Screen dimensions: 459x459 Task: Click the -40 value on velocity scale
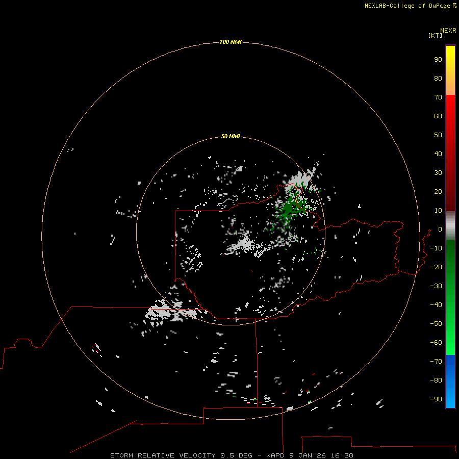[x=436, y=305]
